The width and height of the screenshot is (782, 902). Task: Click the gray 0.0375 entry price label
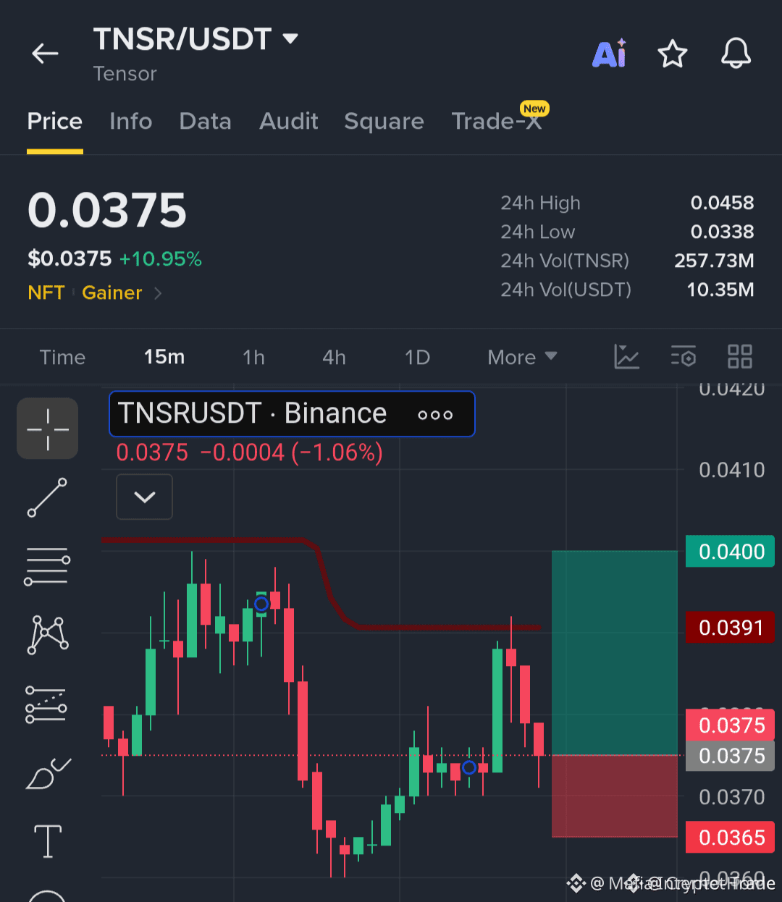point(731,756)
